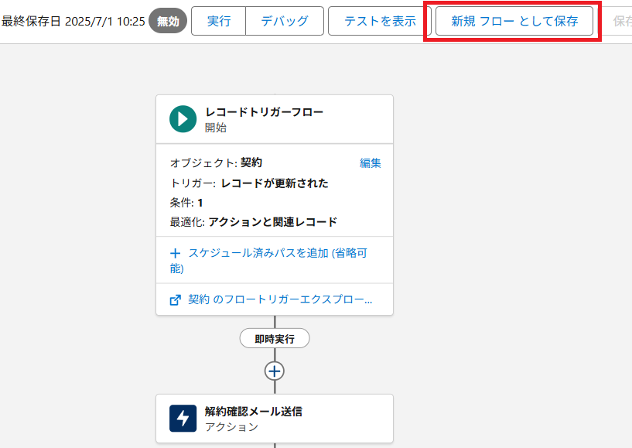Click the external-link icon beside フロートリガーエクスプローラー

175,299
